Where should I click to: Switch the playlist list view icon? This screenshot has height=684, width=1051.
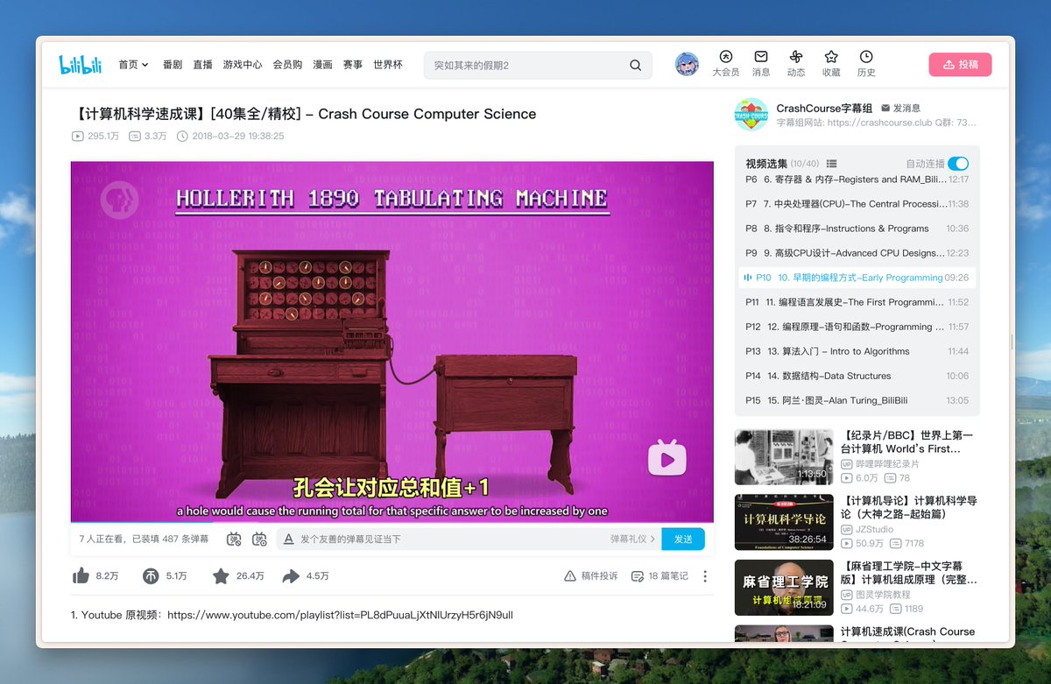click(831, 164)
